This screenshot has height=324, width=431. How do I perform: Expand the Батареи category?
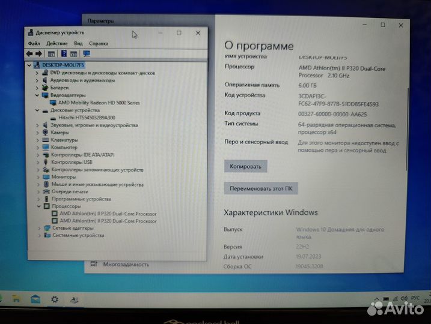point(37,88)
